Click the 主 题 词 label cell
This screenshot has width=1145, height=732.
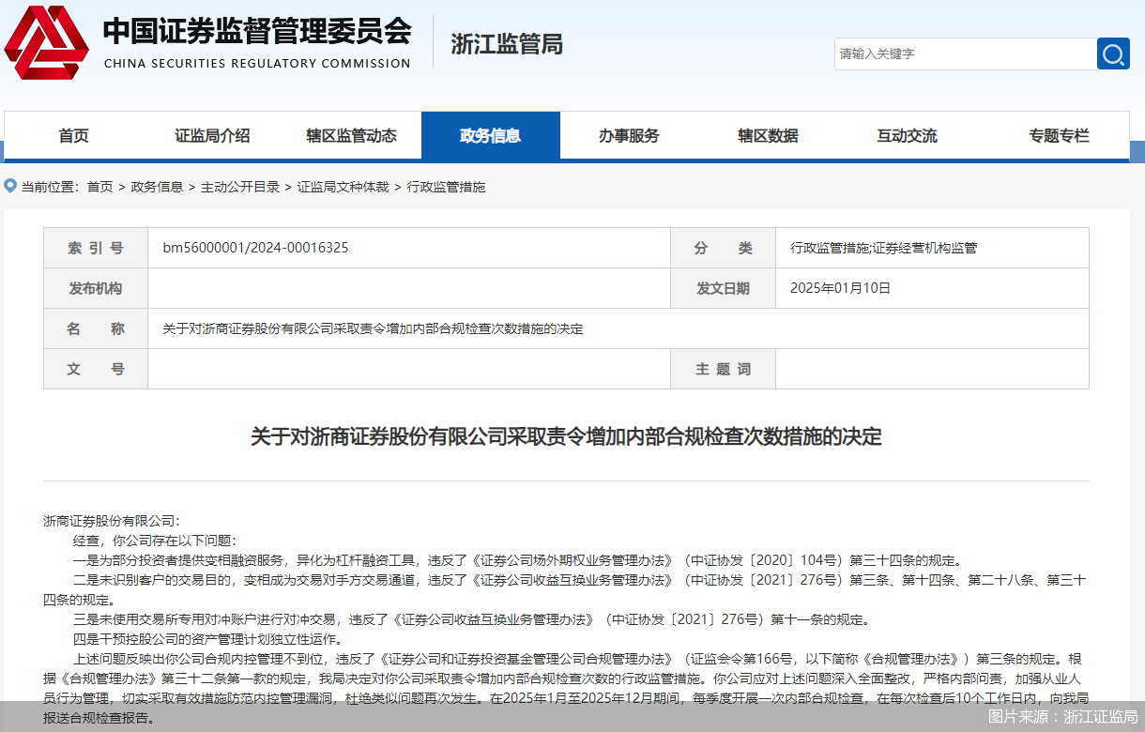pyautogui.click(x=723, y=369)
